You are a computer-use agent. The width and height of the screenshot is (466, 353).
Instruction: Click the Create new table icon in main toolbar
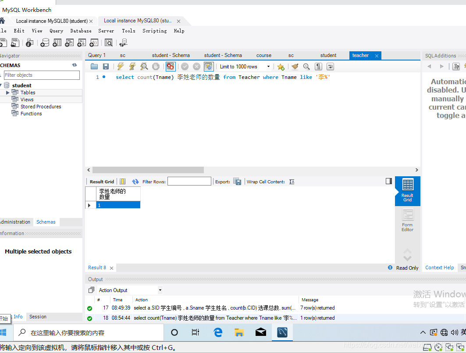pos(57,43)
